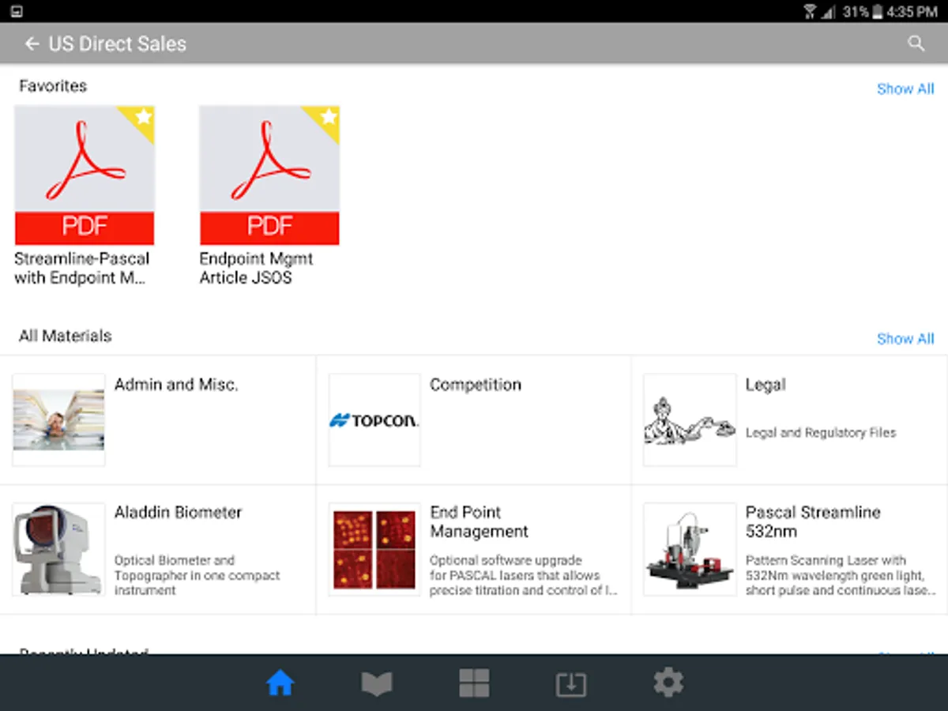Open the library book icon
Screen dimensions: 948x711
(x=377, y=683)
